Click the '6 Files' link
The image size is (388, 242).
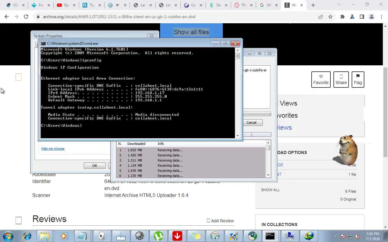[x=350, y=191]
